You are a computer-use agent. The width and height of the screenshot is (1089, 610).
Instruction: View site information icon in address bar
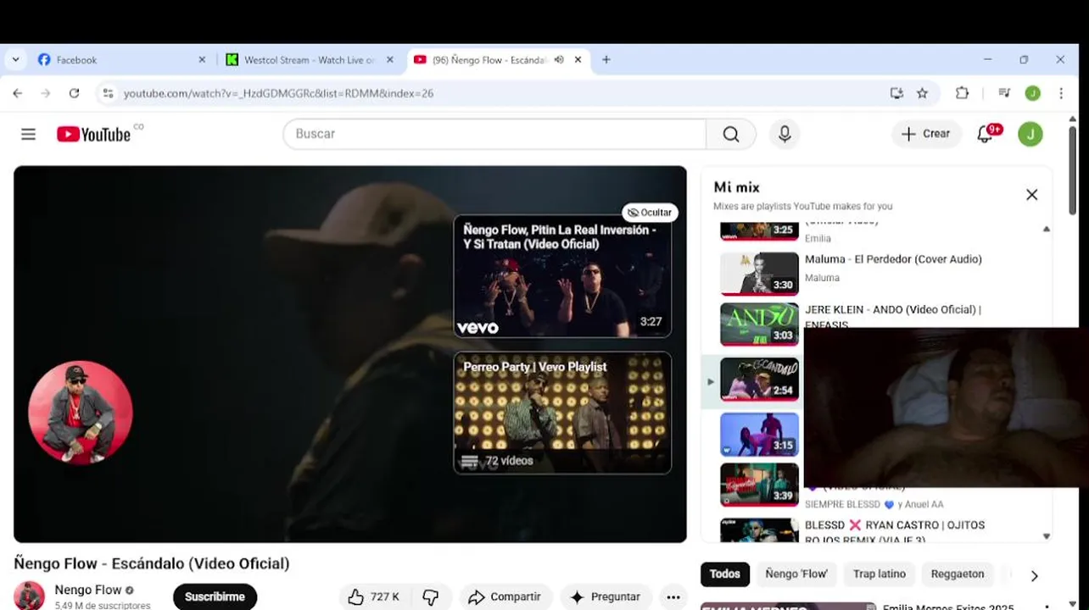[x=107, y=93]
